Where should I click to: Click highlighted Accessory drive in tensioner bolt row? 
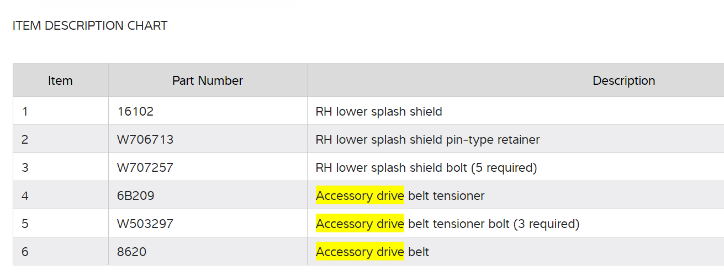pyautogui.click(x=360, y=224)
